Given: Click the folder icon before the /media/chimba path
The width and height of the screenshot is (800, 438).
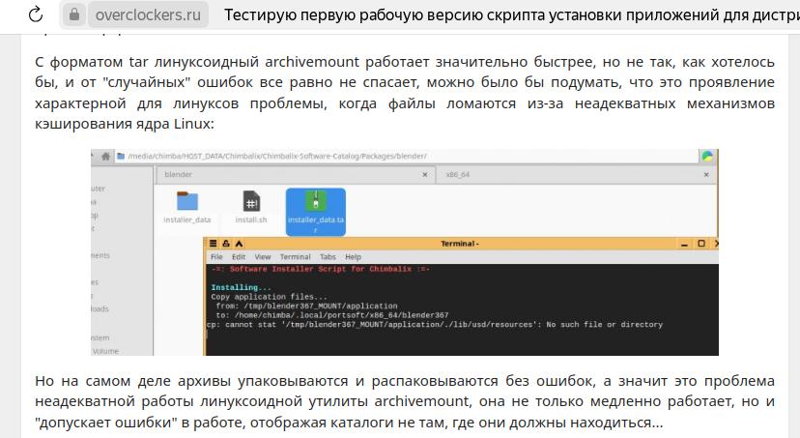Looking at the screenshot, I should pyautogui.click(x=121, y=157).
